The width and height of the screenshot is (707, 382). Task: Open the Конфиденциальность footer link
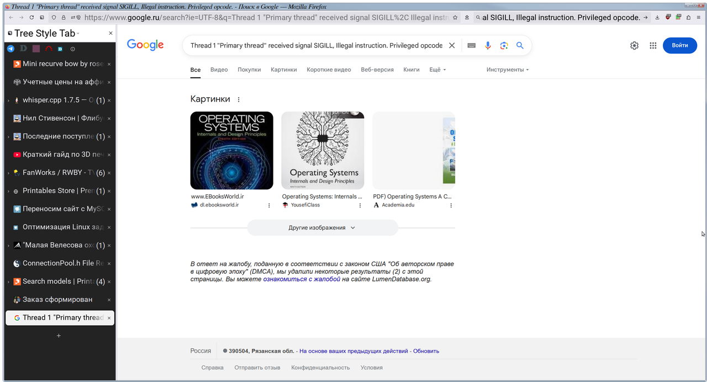(x=321, y=368)
